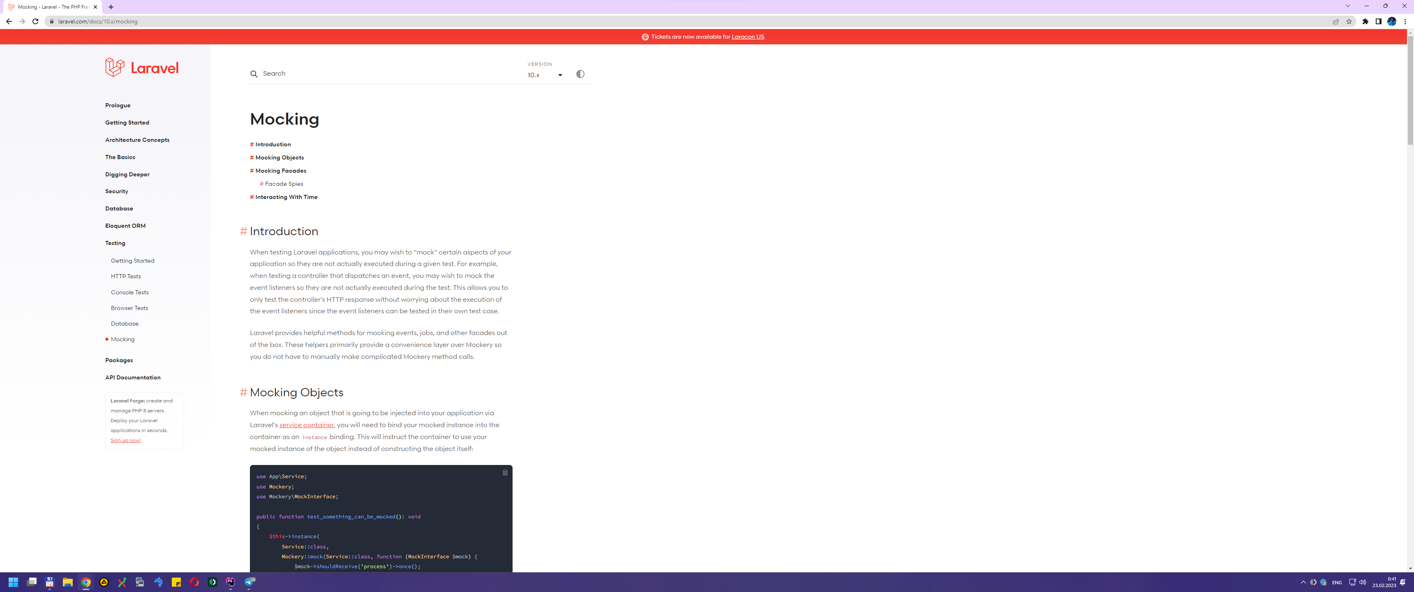Expand the Prologue sidebar section

pos(118,105)
